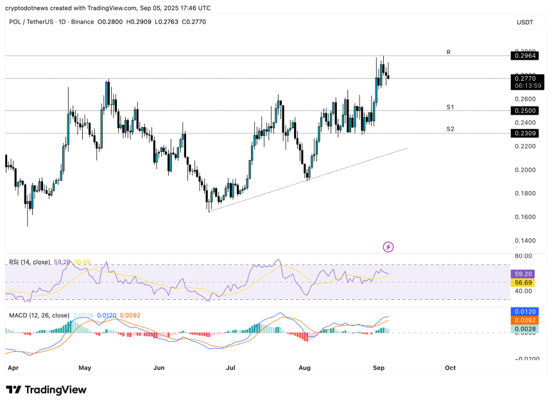This screenshot has width=552, height=405.
Task: Click the blue 0.0120 MACD value tag
Action: 526,311
